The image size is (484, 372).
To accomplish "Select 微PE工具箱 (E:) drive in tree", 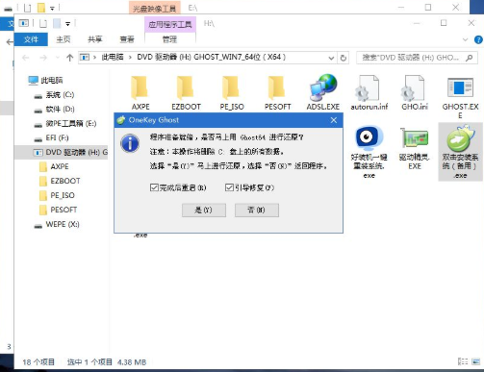I will [x=64, y=123].
